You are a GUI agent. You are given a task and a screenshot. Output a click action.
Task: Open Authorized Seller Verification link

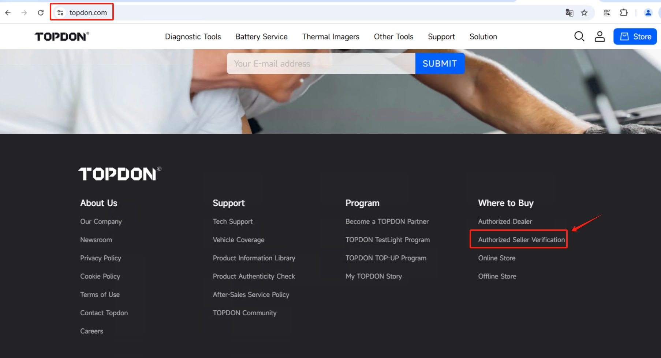point(522,240)
